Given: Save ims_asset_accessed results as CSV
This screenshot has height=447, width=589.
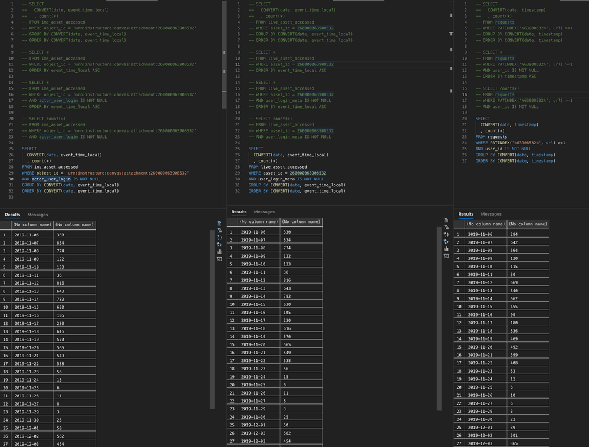Looking at the screenshot, I should click(219, 224).
